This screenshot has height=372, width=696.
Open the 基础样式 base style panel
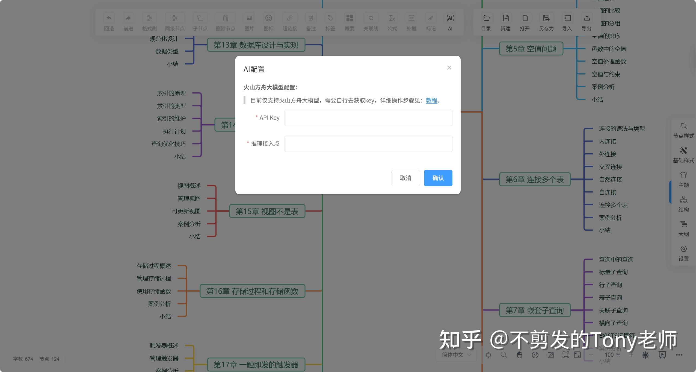(x=683, y=155)
